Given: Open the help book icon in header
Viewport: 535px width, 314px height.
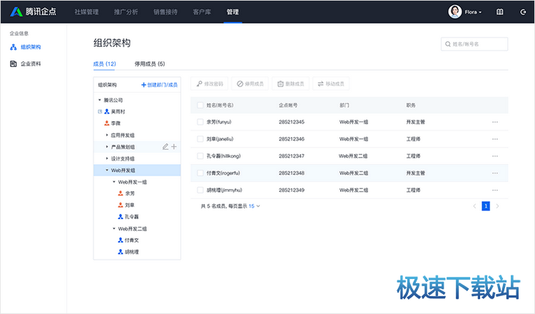Looking at the screenshot, I should coord(500,12).
